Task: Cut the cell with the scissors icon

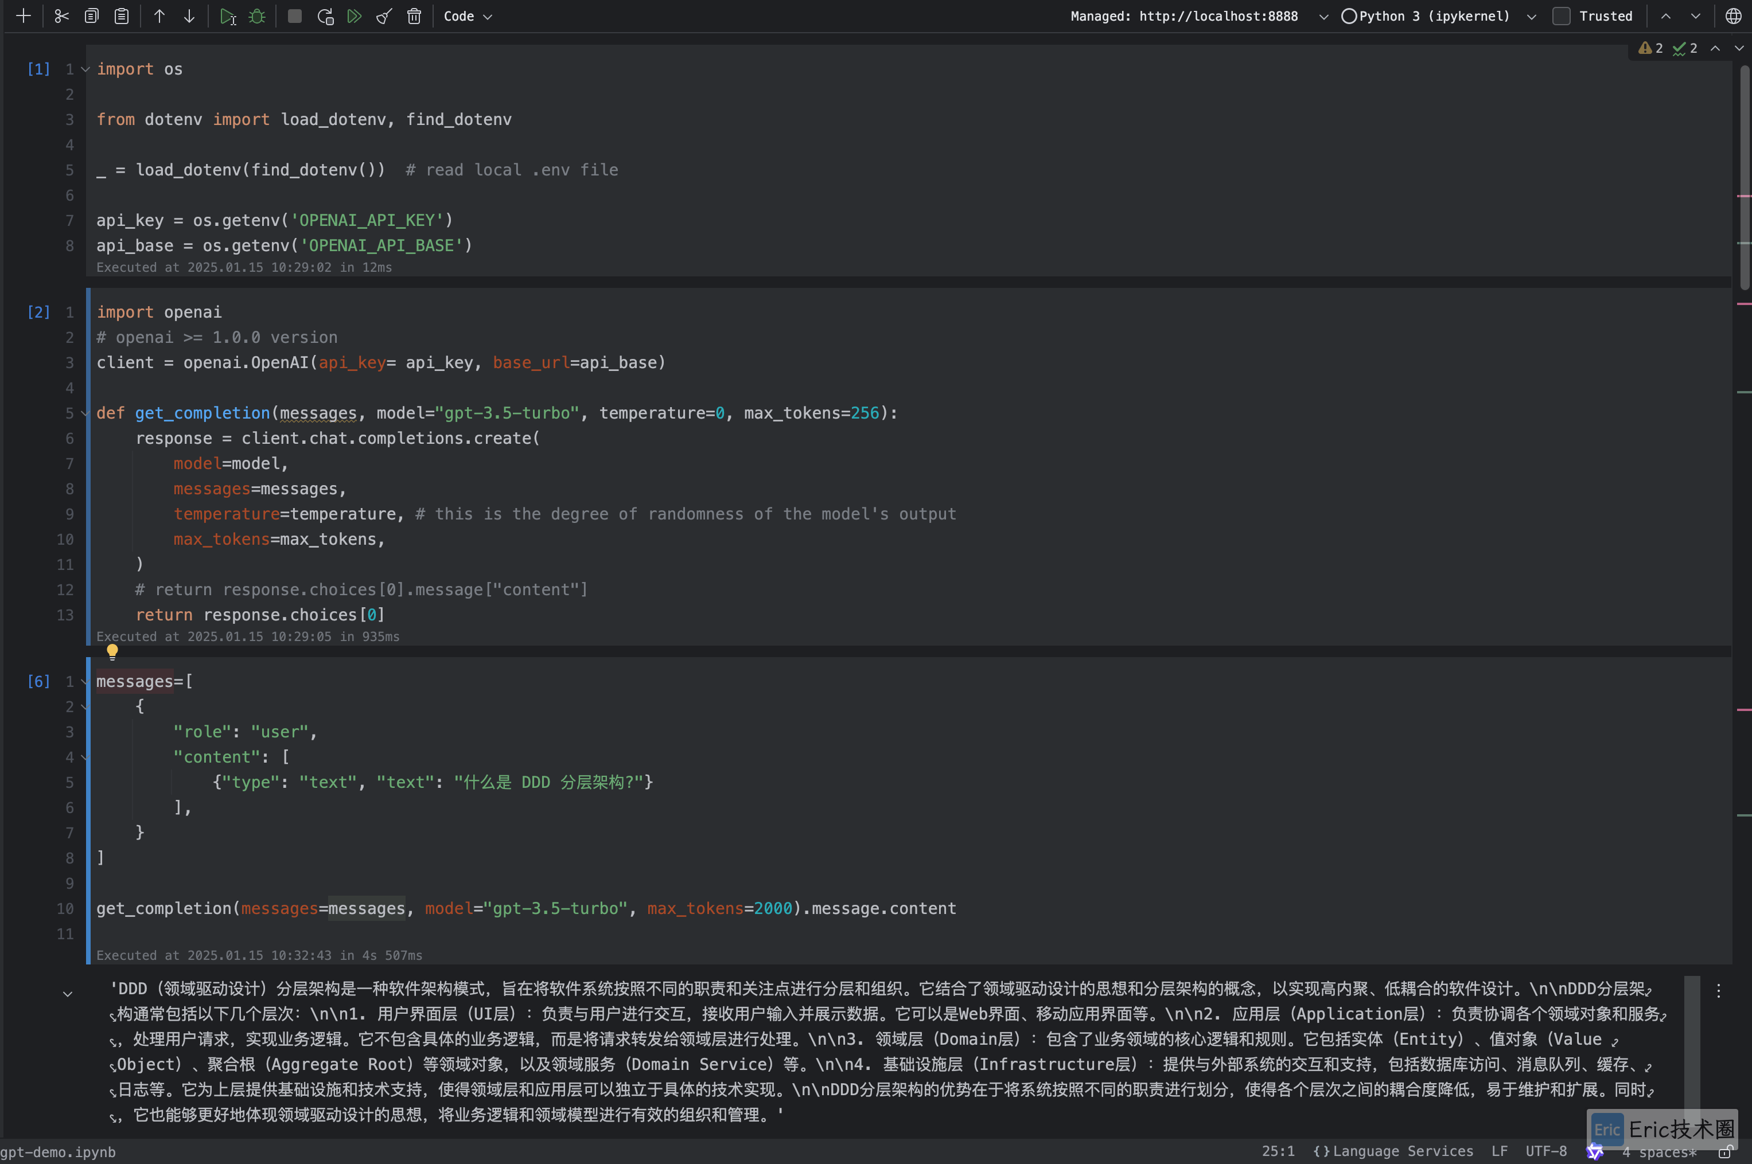Action: click(x=61, y=15)
